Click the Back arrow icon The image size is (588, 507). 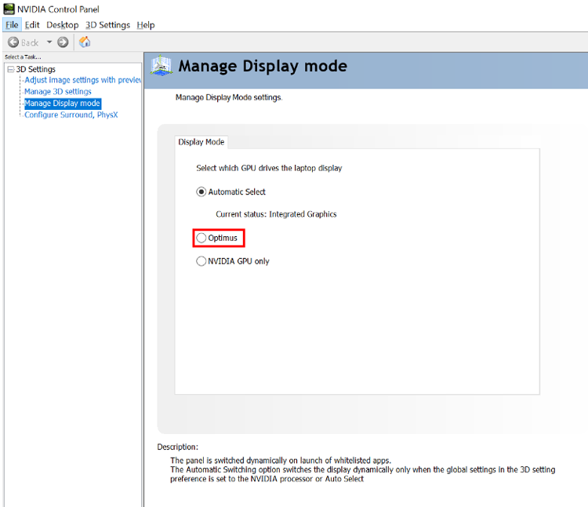[x=13, y=42]
